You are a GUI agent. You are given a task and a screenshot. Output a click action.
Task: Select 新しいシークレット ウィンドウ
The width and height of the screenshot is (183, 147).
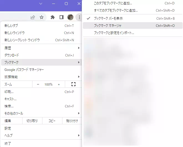22,40
